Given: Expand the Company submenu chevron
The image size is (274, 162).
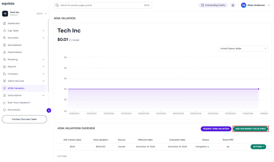Looking at the screenshot, I should [44, 74].
